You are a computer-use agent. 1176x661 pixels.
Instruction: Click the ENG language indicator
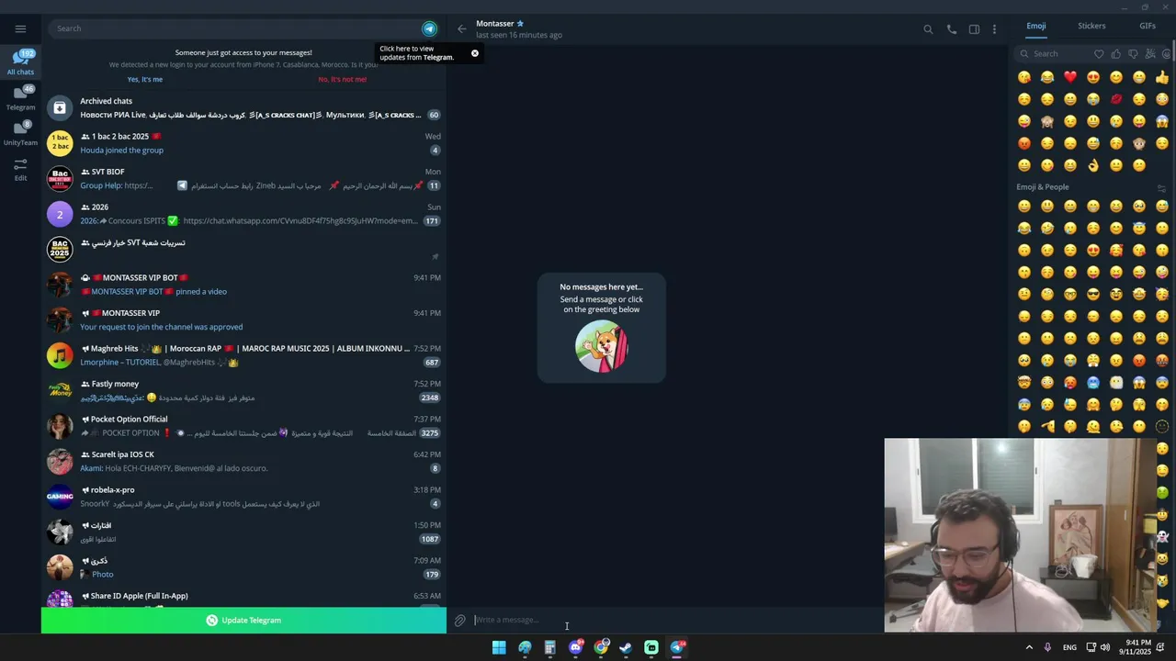point(1069,647)
